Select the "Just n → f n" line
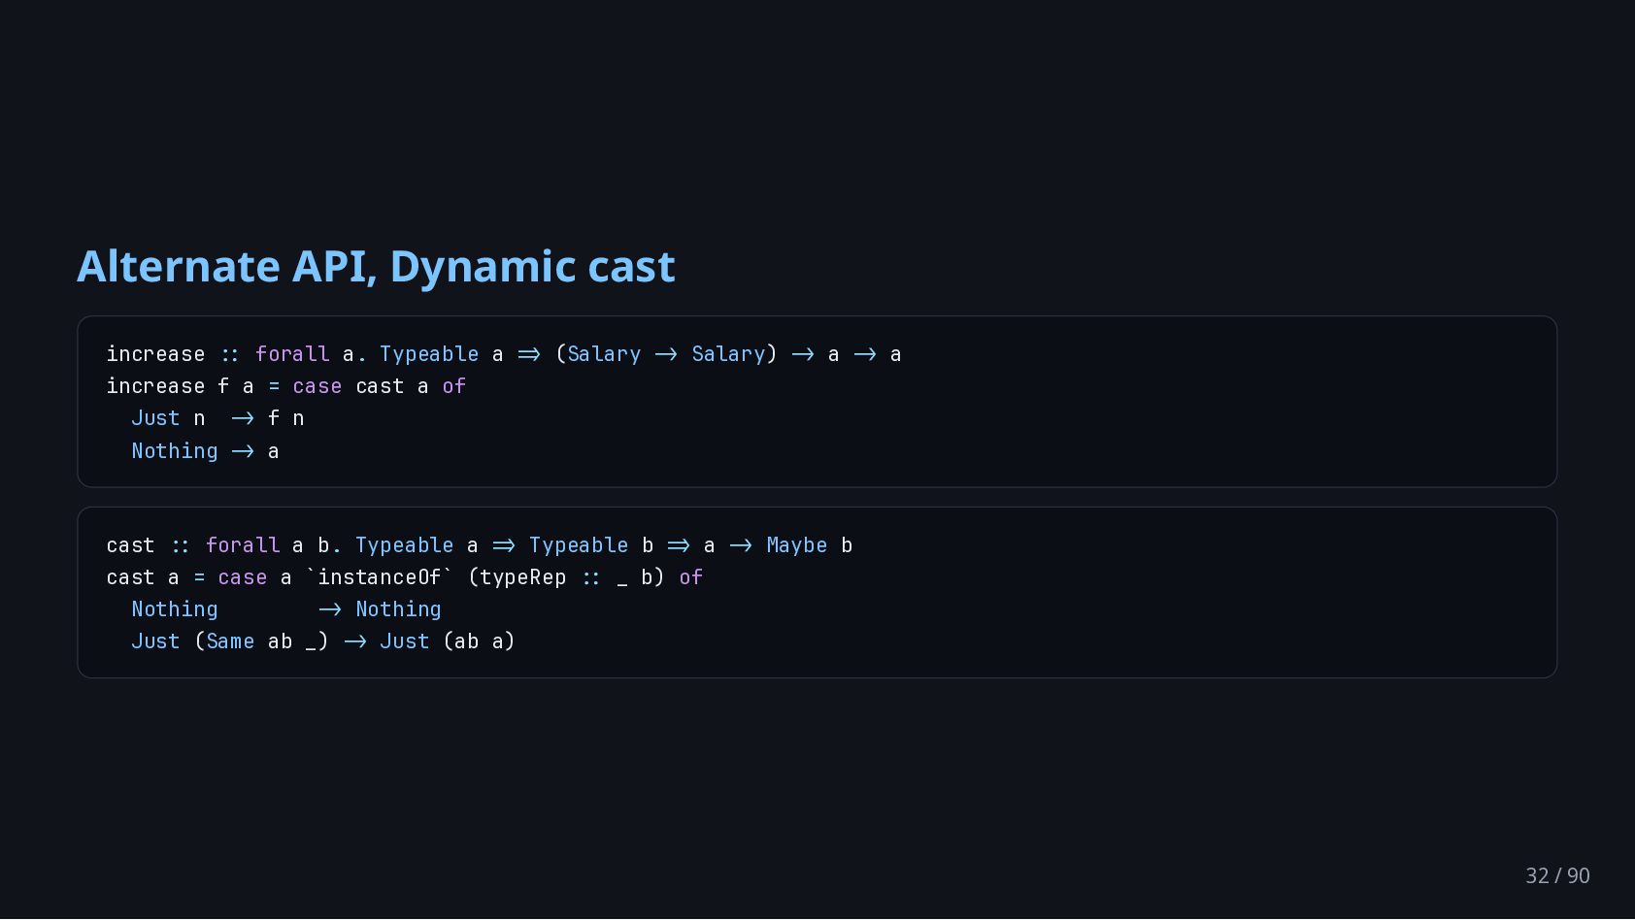1635x920 pixels. (x=217, y=418)
